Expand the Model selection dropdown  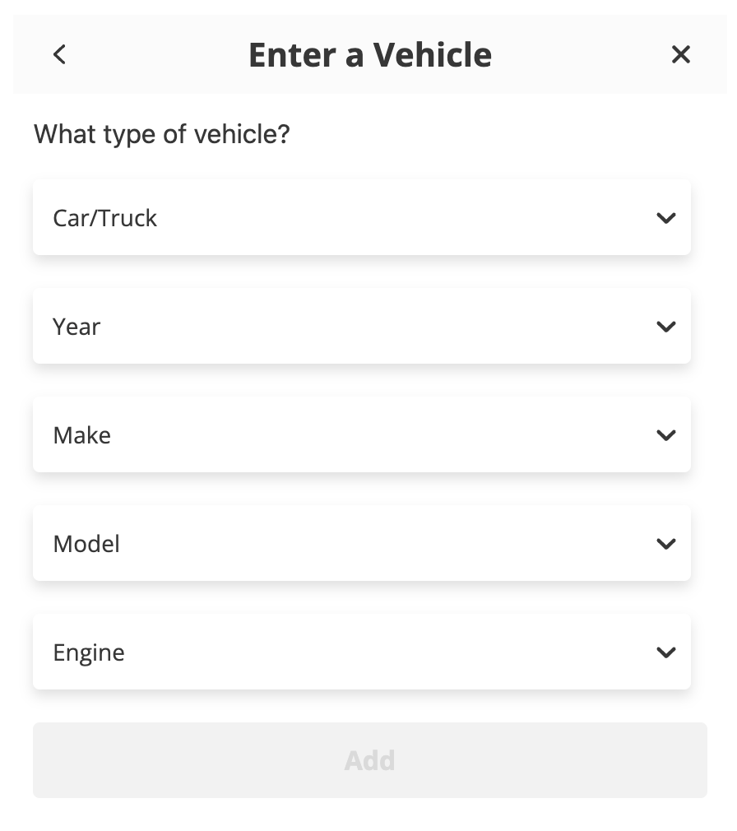(x=362, y=544)
